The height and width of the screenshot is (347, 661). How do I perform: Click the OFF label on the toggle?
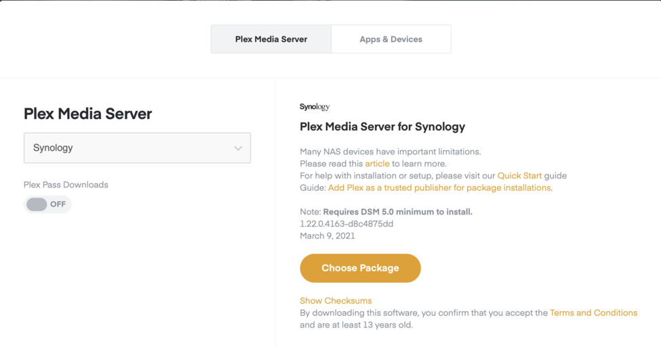(58, 204)
